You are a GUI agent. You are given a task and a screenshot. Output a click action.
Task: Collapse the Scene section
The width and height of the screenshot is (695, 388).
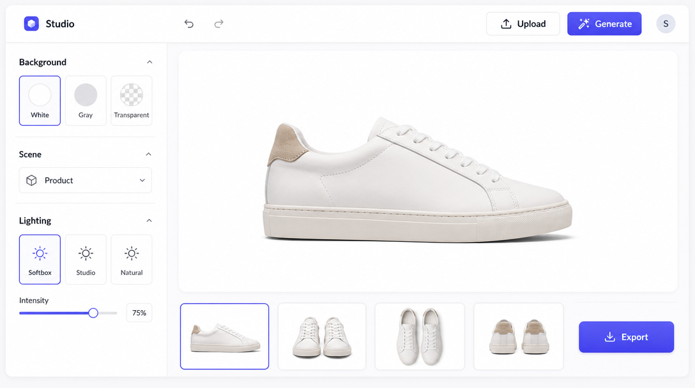pos(148,154)
